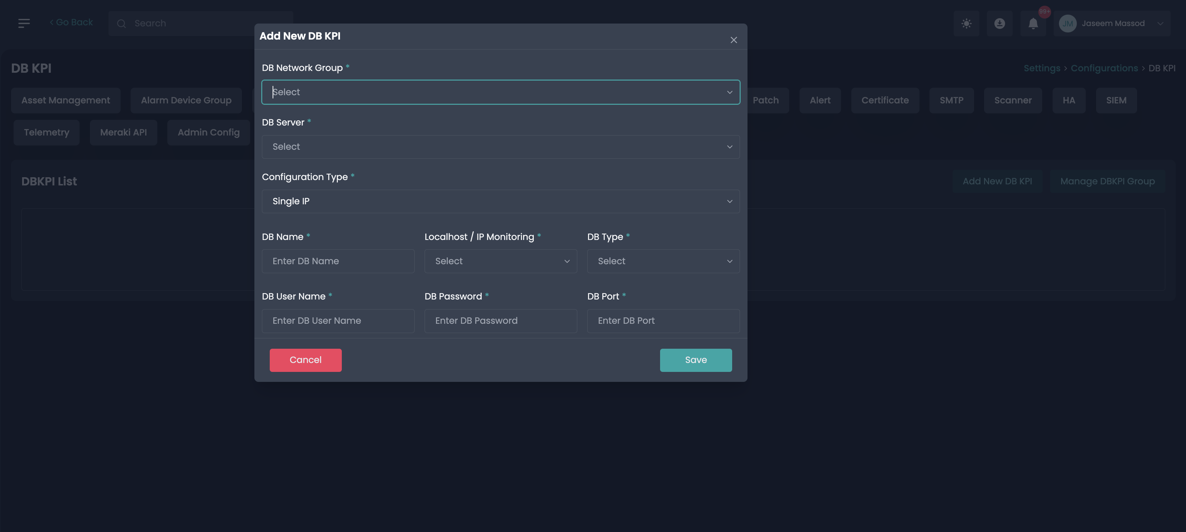The image size is (1186, 532).
Task: Open the DB Type dropdown
Action: (663, 261)
